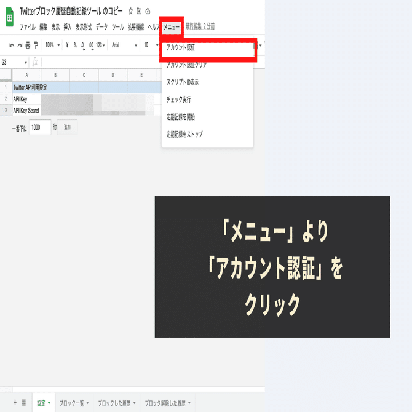Select row 3 header
The height and width of the screenshot is (412, 412).
click(6, 110)
